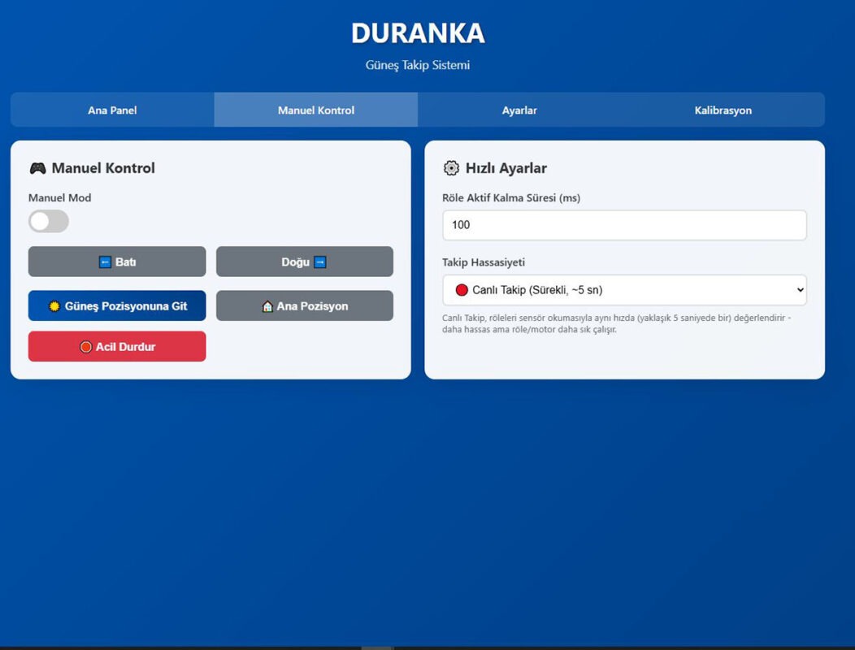Expand dropdown using the chevron arrow
Viewport: 855px width, 650px height.
800,290
